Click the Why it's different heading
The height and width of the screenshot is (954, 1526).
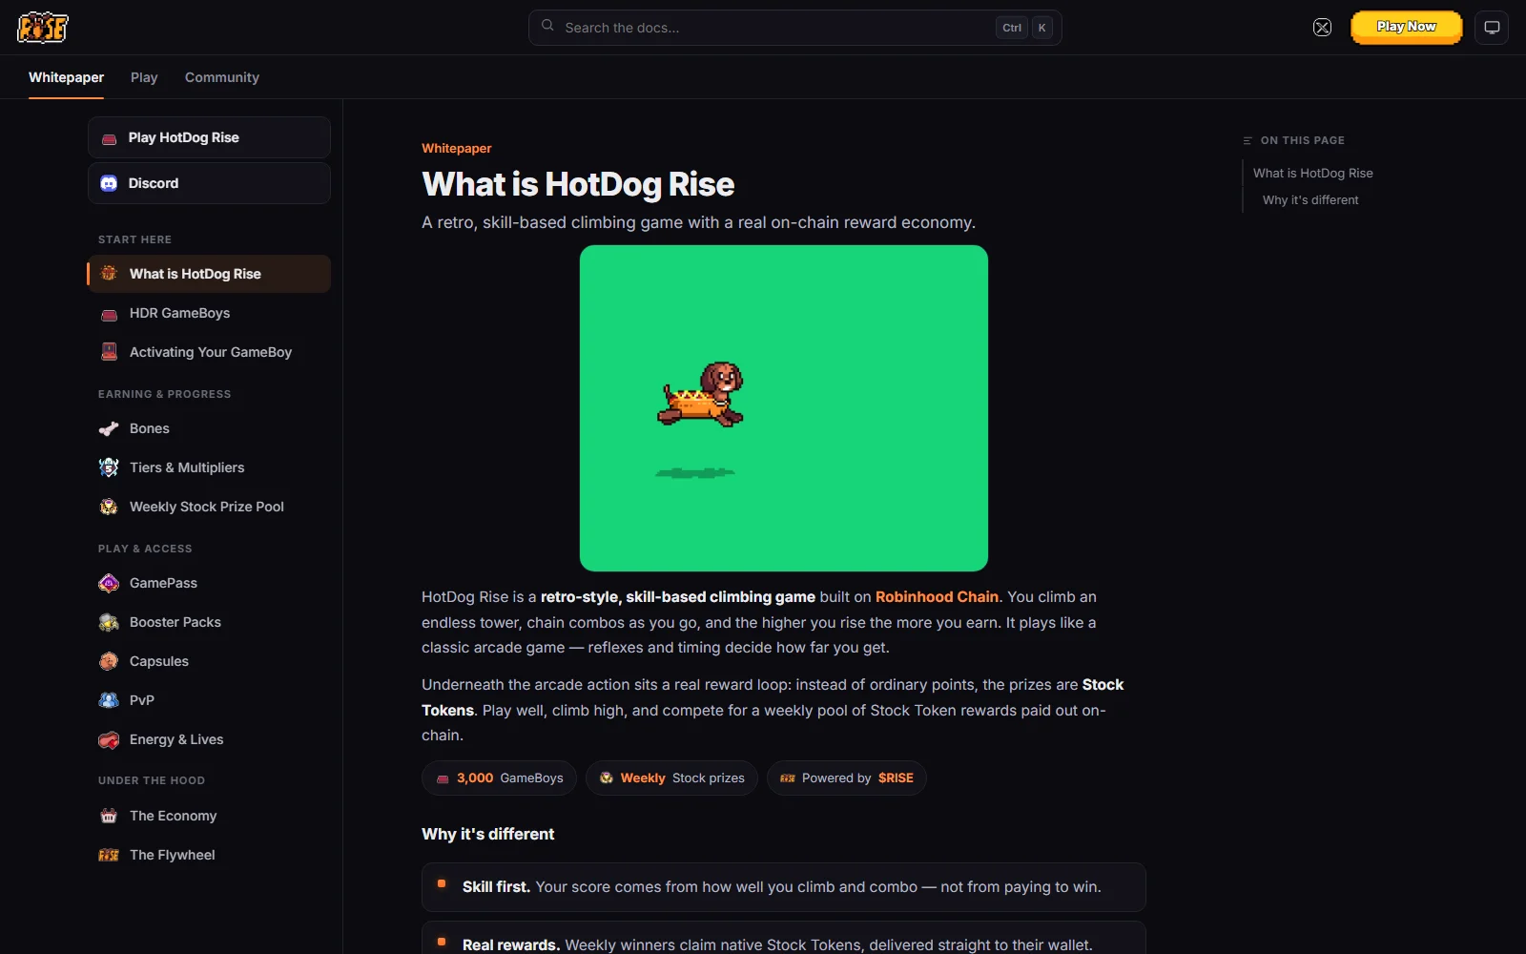click(x=487, y=834)
